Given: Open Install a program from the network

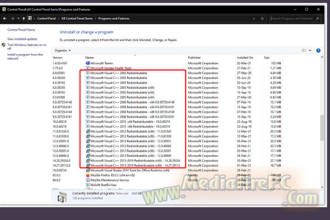Looking at the screenshot, I should 25,56.
